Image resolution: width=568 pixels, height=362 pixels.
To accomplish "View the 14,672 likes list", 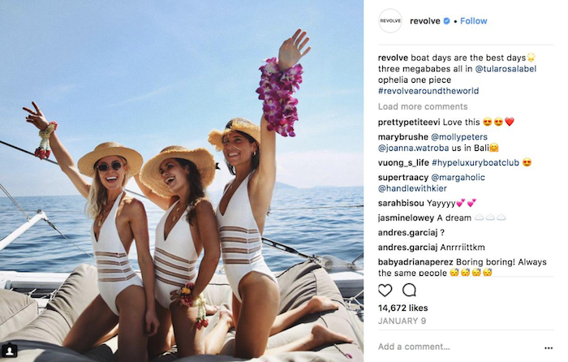I will pos(404,309).
